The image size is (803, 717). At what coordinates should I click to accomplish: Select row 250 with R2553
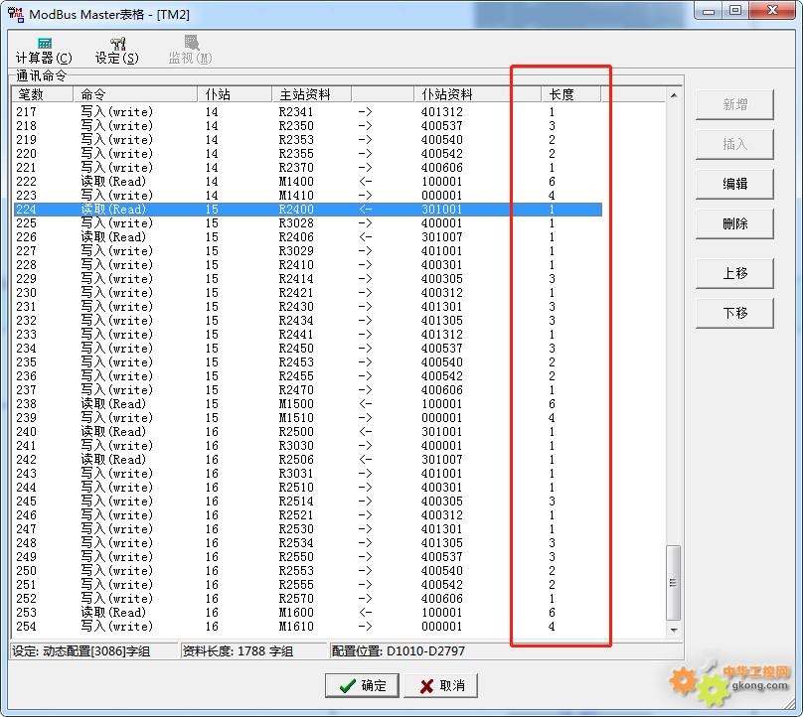point(307,571)
